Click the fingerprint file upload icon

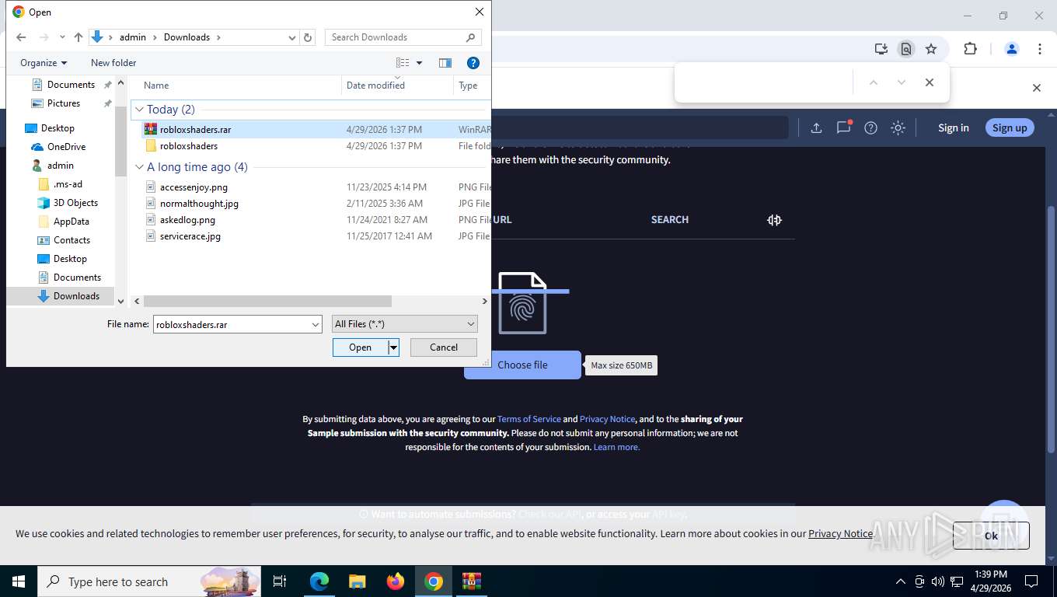click(522, 304)
